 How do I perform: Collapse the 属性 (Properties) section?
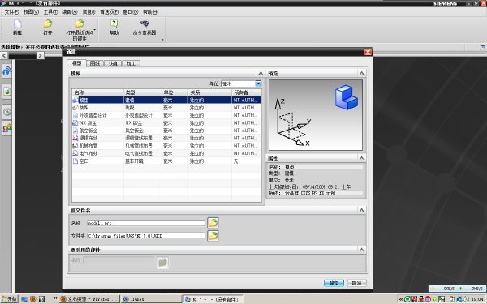pyautogui.click(x=361, y=158)
